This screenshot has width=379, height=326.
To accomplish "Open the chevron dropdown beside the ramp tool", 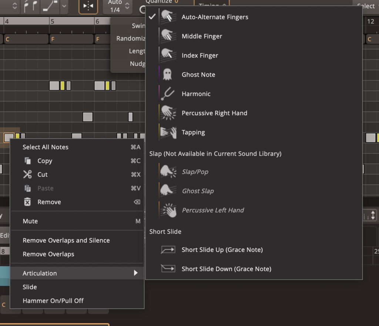I will point(64,6).
